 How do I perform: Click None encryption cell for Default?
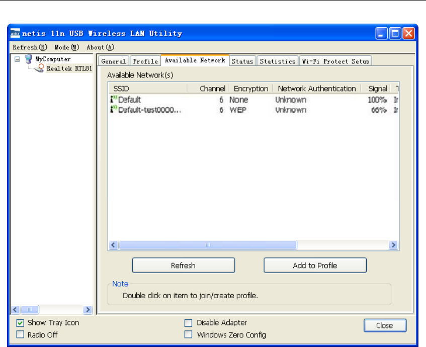coord(238,100)
